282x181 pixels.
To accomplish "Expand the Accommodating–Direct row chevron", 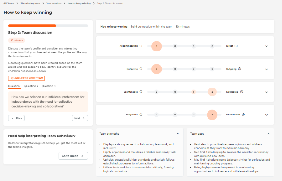I will tap(266, 46).
